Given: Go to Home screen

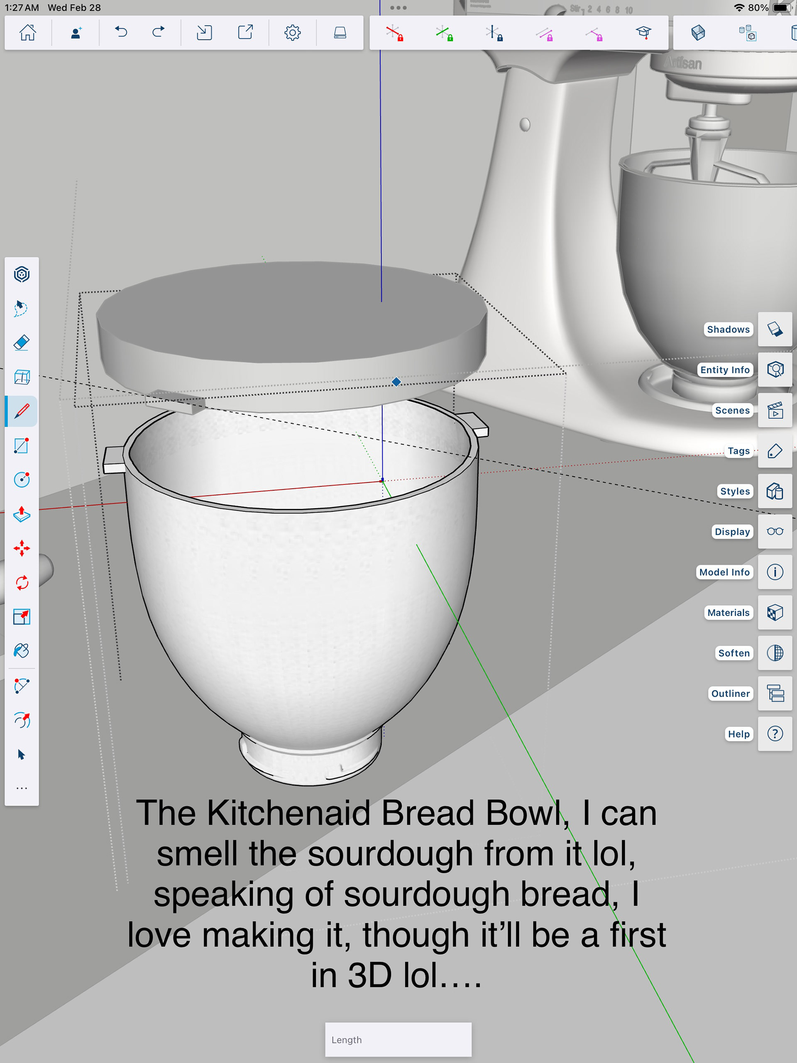Looking at the screenshot, I should coord(27,33).
